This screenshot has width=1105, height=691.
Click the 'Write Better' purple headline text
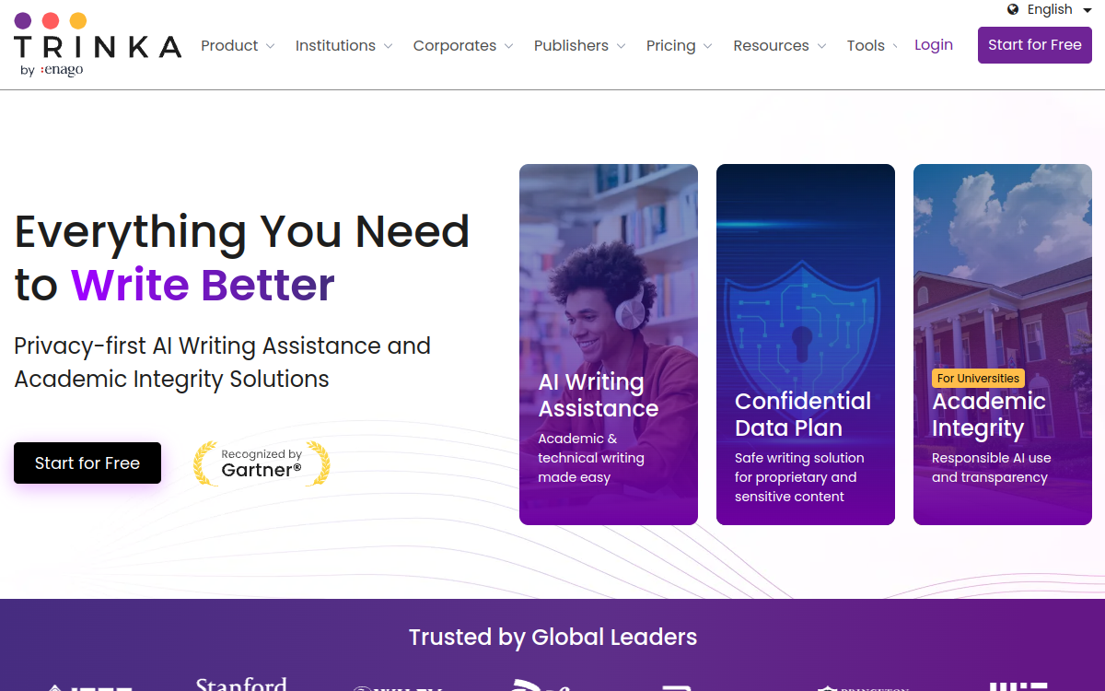203,285
